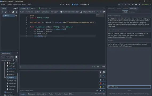Make the script editor floating

point(104,12)
